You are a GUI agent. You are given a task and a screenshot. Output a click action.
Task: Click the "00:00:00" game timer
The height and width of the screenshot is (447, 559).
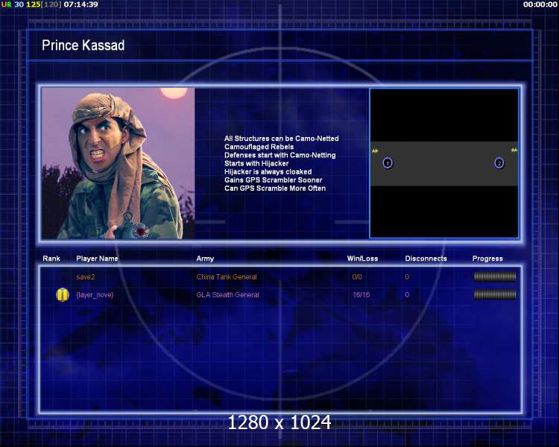pyautogui.click(x=540, y=4)
